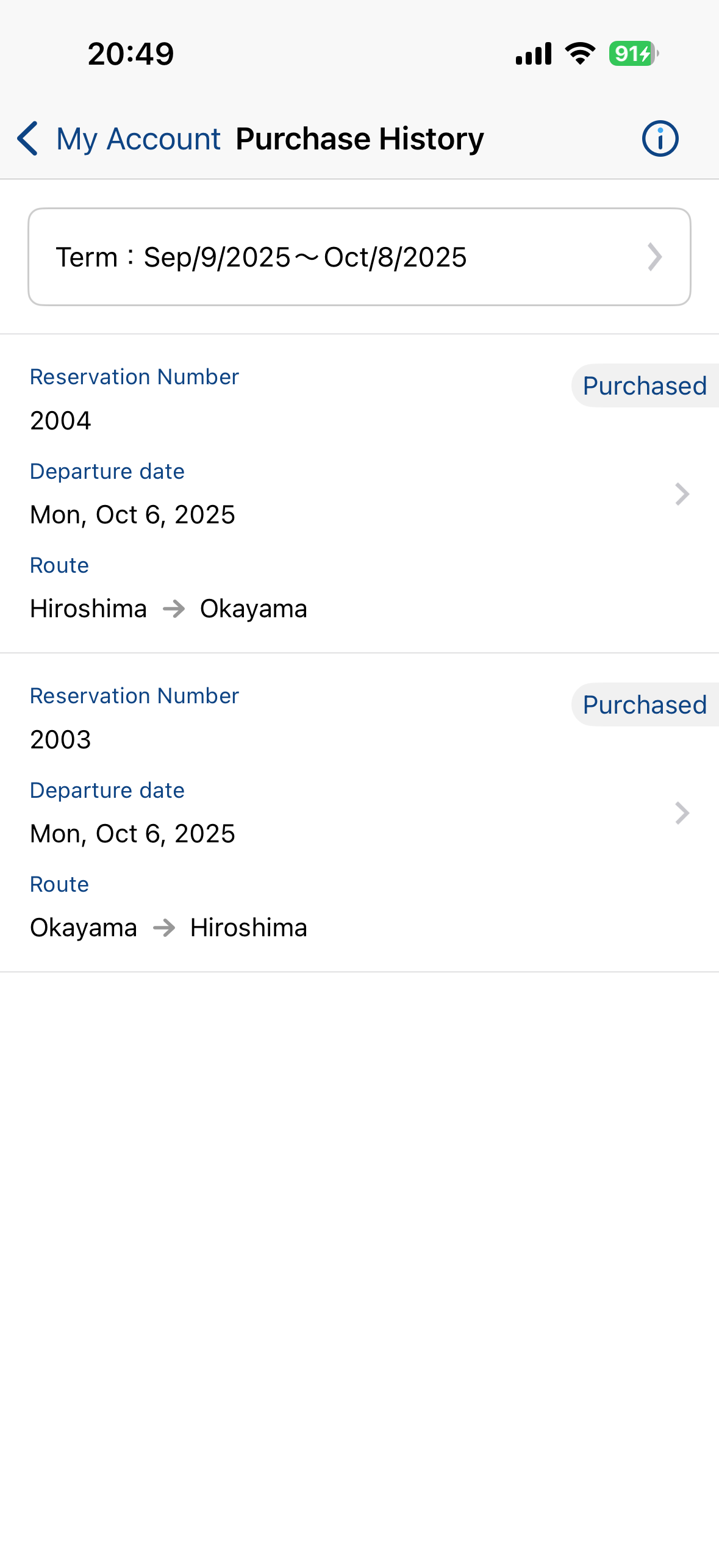Tap Purchased badge on reservation 2003

644,705
